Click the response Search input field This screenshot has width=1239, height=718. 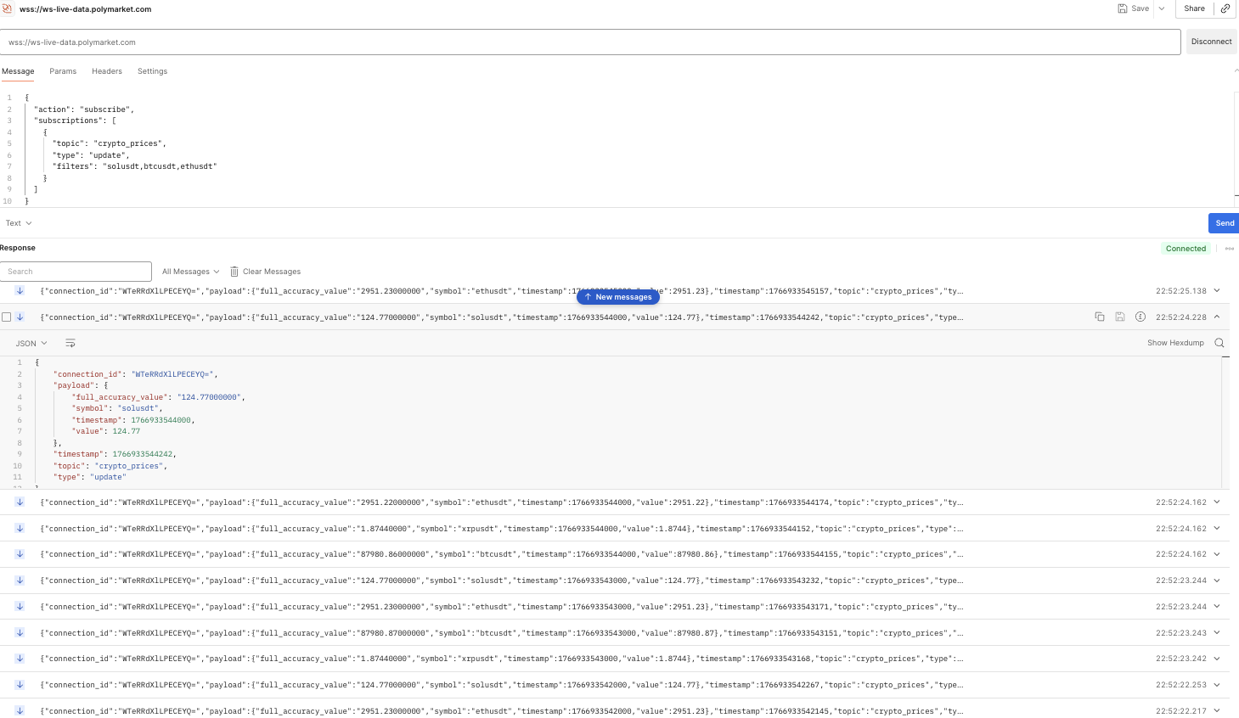(76, 272)
